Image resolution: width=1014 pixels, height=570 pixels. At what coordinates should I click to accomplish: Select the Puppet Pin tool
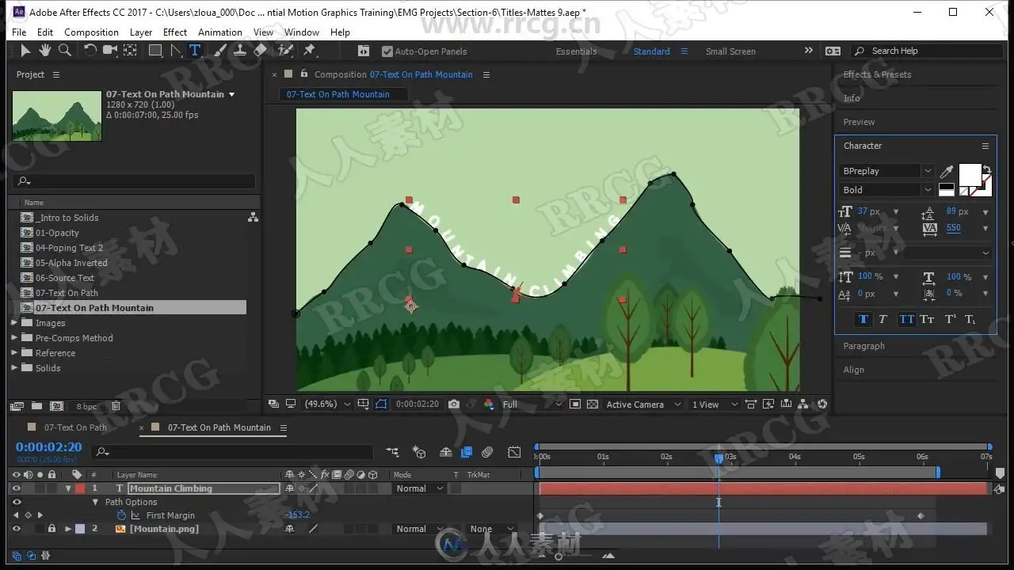[310, 51]
